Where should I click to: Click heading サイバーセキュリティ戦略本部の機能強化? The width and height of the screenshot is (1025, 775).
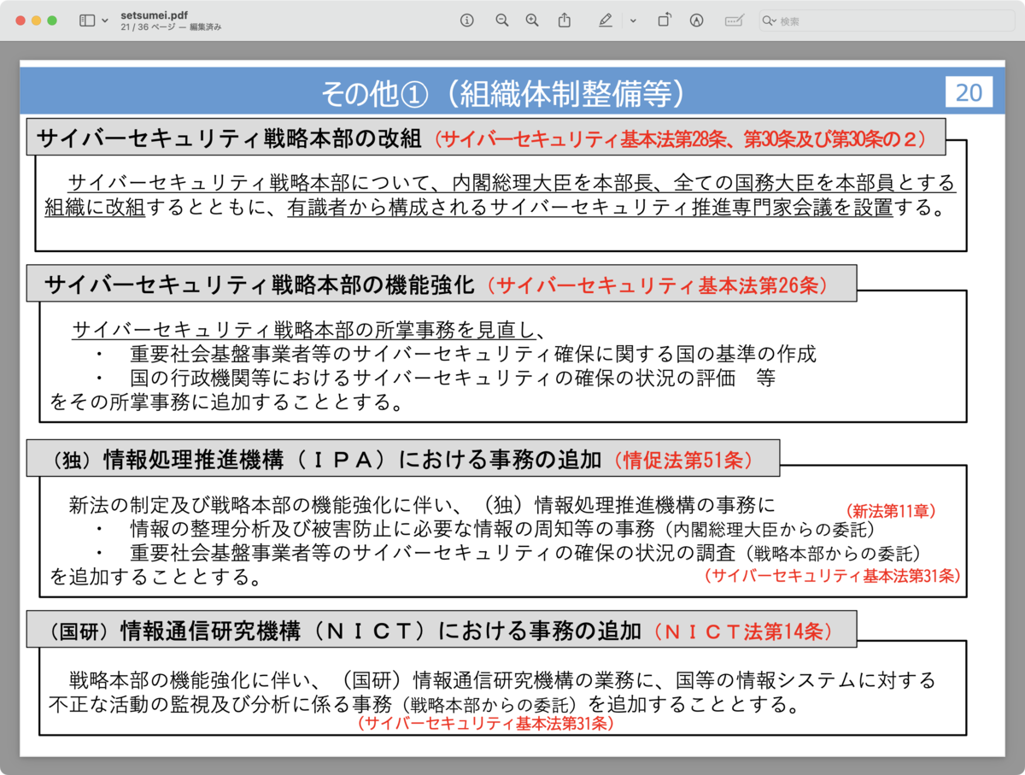[259, 284]
